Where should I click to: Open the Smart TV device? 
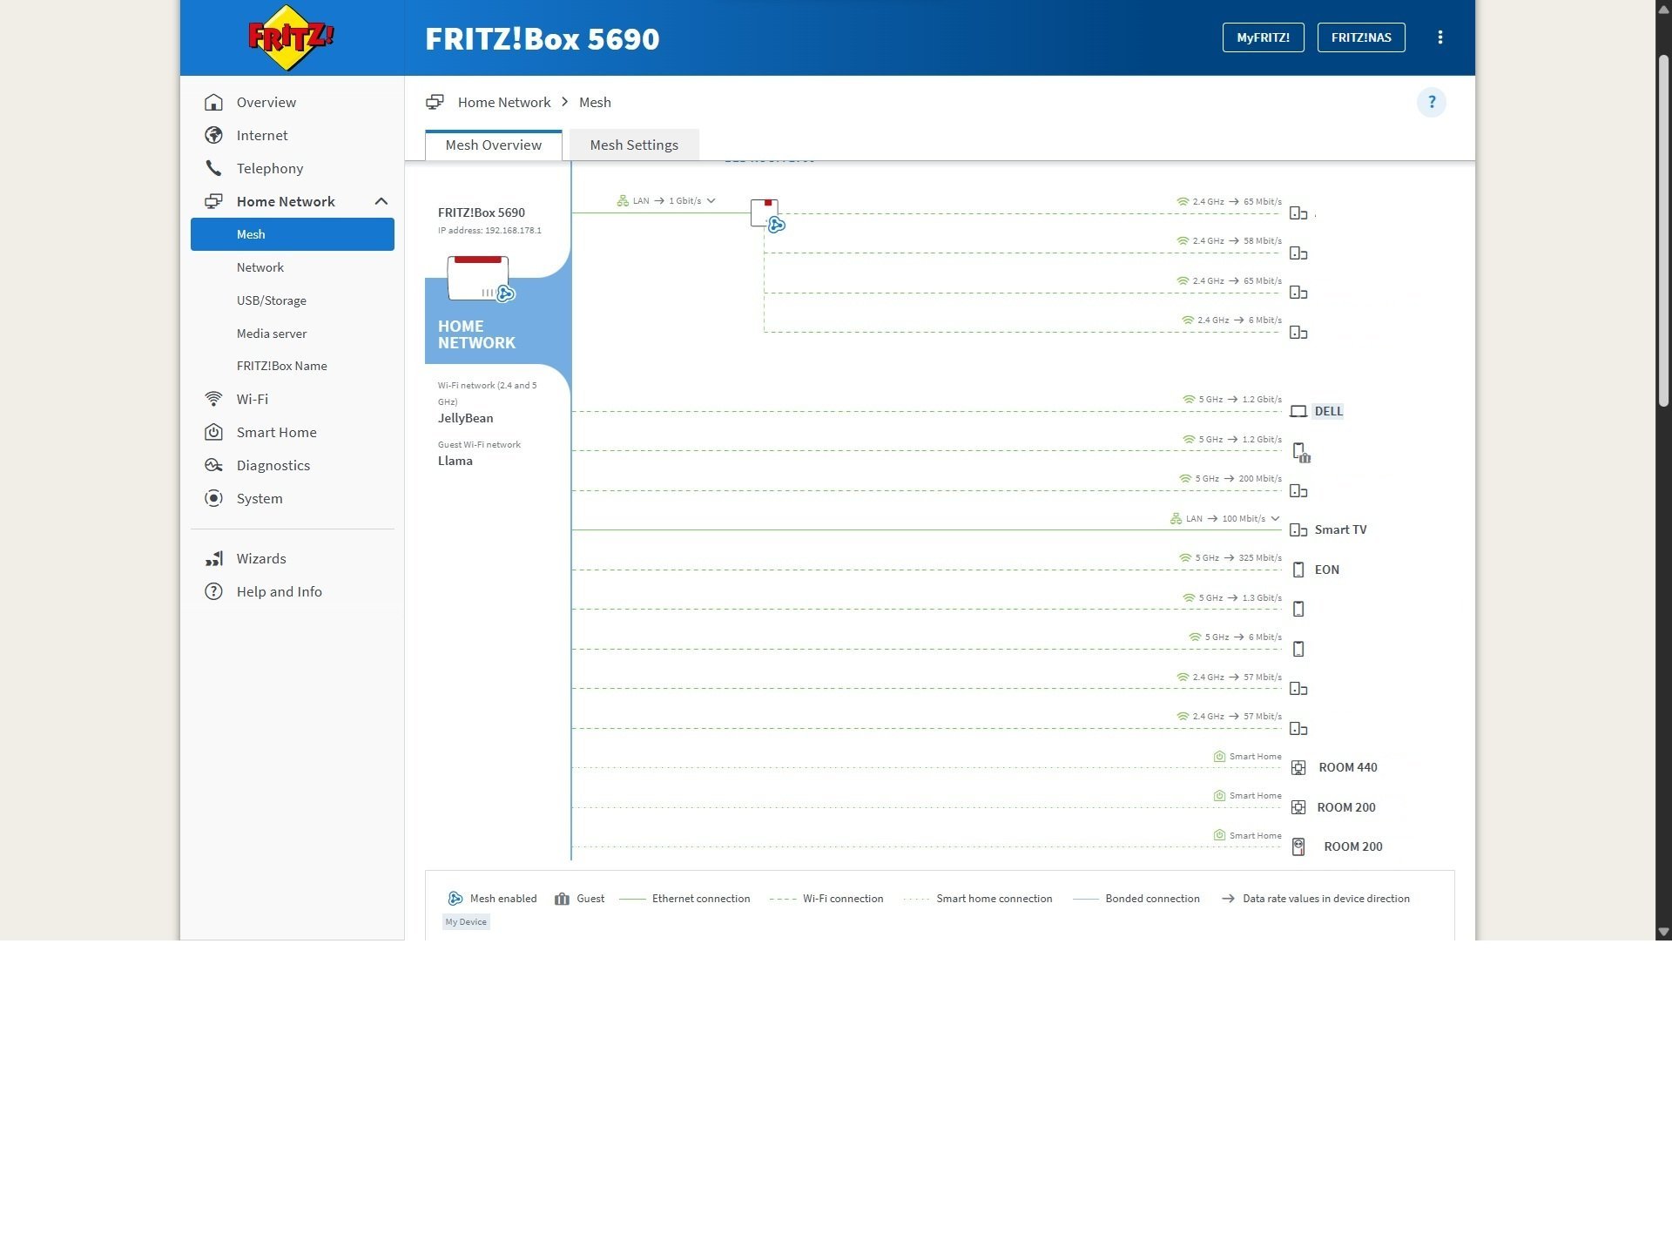(1340, 529)
